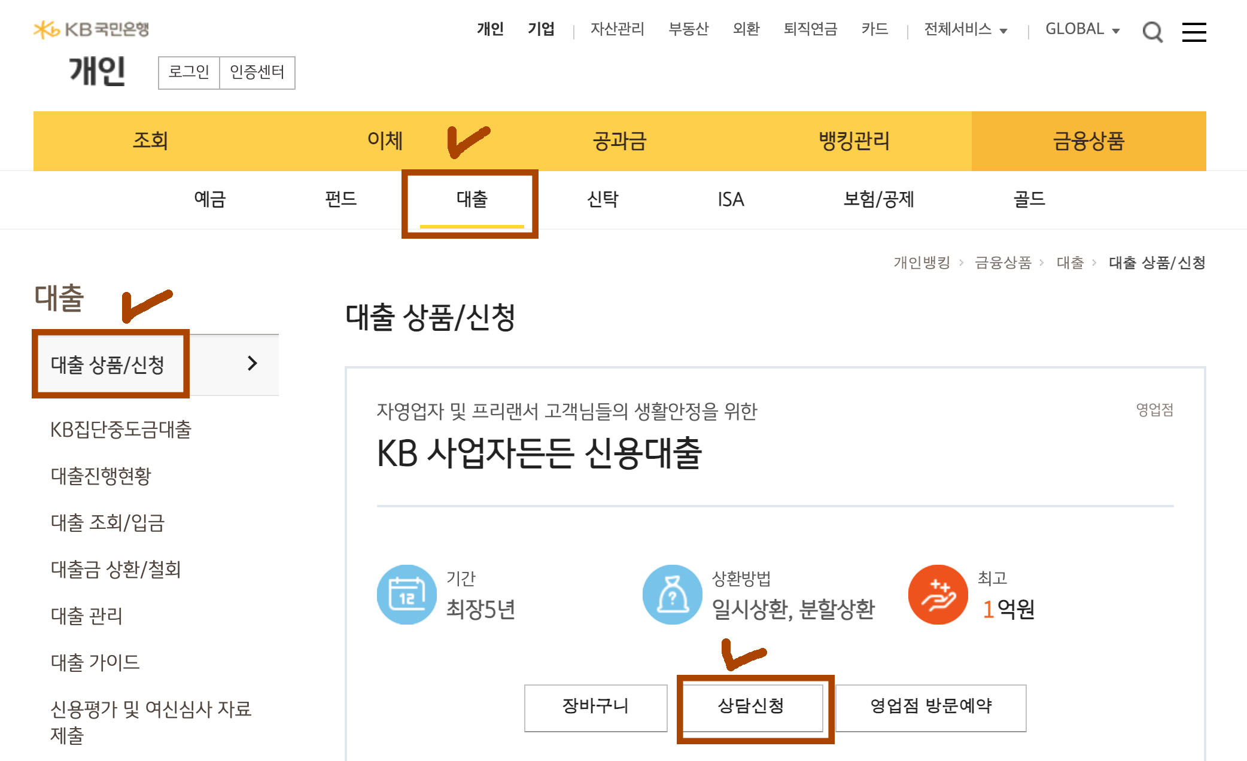Click the 영업점 방문예약 button
The width and height of the screenshot is (1247, 761).
click(x=931, y=707)
